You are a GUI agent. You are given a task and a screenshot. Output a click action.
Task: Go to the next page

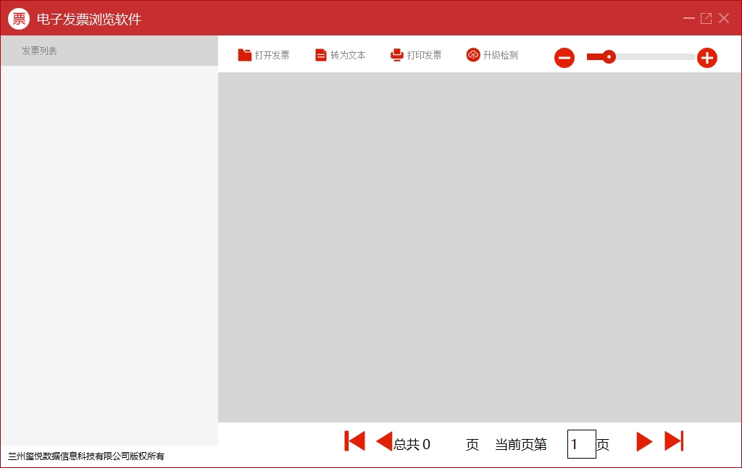[644, 441]
